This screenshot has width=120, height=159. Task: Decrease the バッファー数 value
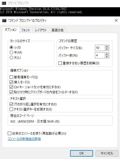click(x=107, y=57)
